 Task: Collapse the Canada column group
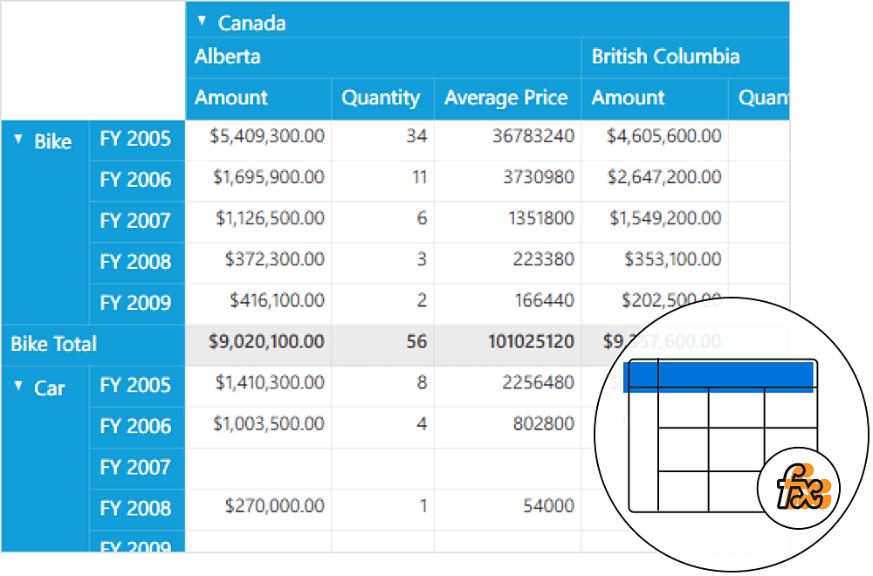(x=203, y=21)
